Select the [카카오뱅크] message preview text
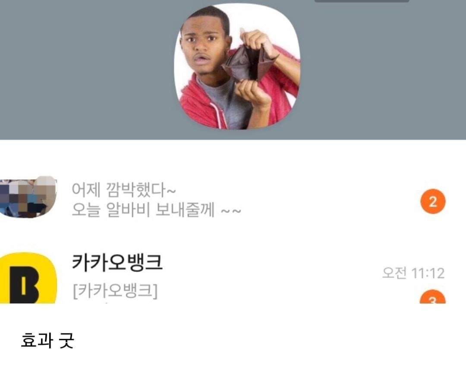This screenshot has height=367, width=466. (x=115, y=291)
